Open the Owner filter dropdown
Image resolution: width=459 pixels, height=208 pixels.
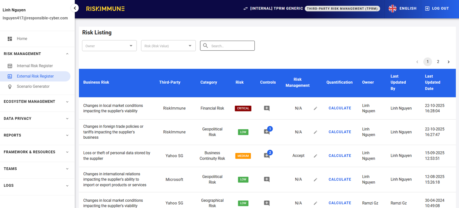click(x=109, y=46)
